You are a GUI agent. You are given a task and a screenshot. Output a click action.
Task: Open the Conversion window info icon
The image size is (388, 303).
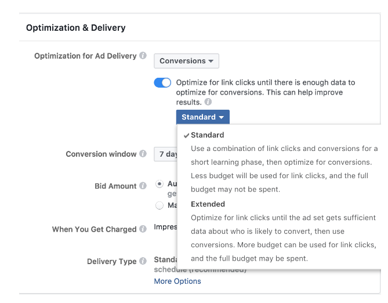click(x=143, y=154)
